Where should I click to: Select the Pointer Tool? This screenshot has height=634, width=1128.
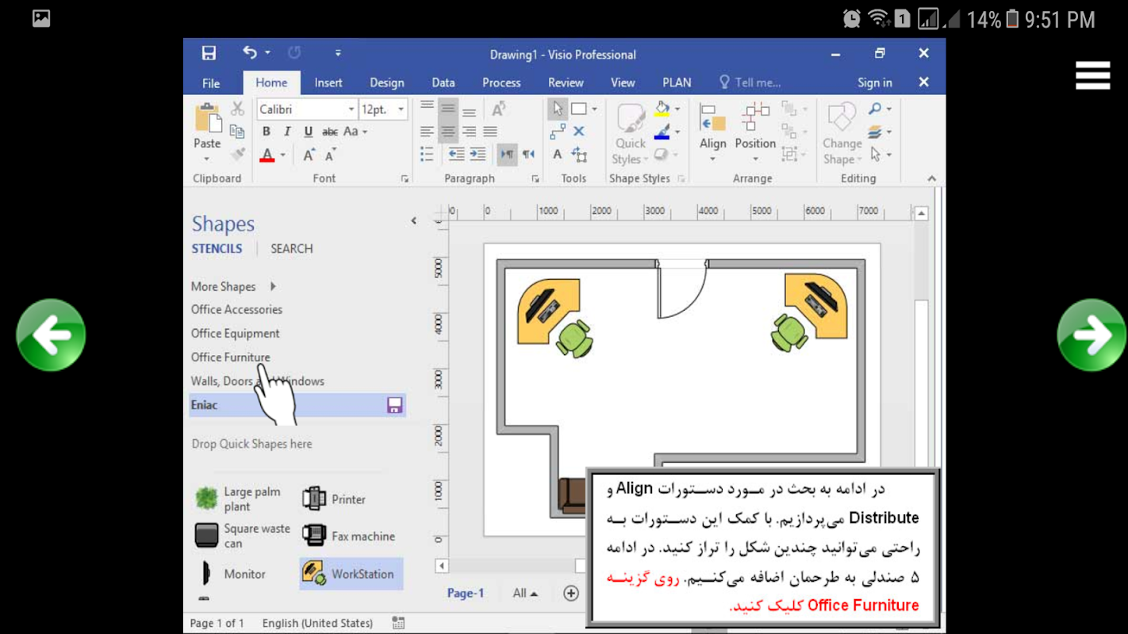[x=558, y=109]
